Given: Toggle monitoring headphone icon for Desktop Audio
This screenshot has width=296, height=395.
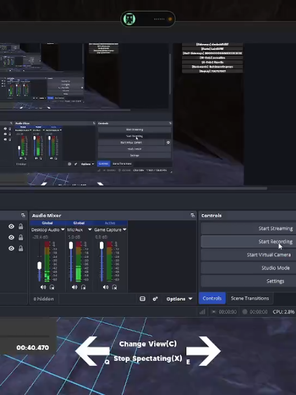Looking at the screenshot, I should (x=52, y=287).
